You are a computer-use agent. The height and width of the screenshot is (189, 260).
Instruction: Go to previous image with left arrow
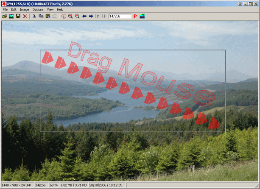coord(84,16)
